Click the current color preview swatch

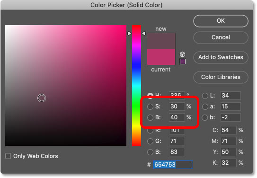[x=161, y=57]
